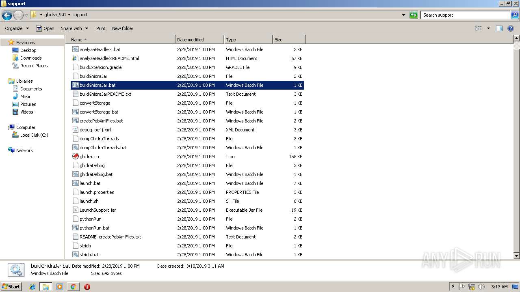Click the file list scroll down arrow
Screen dimensions: 520x292
pos(517,256)
